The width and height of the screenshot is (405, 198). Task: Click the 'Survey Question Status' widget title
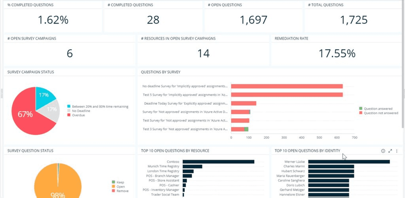pos(30,151)
